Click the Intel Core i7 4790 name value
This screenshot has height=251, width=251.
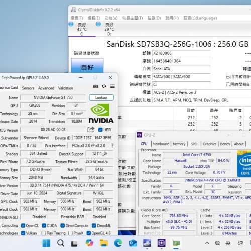click(x=197, y=155)
